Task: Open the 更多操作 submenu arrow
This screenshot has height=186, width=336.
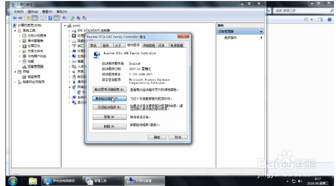Action: pos(261,38)
